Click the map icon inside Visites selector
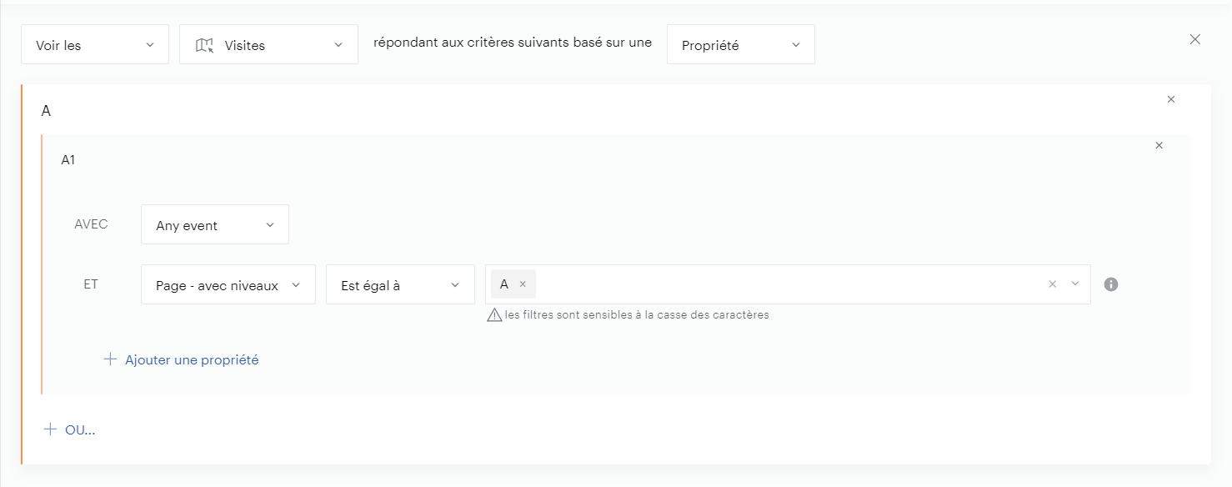This screenshot has height=487, width=1232. tap(204, 45)
